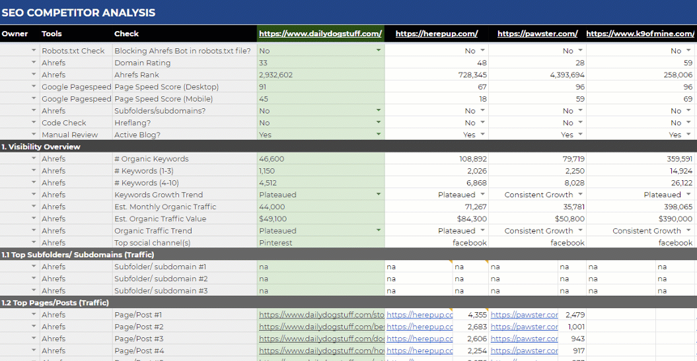Open dailydogstuff's Page/Post #1 link

click(321, 315)
